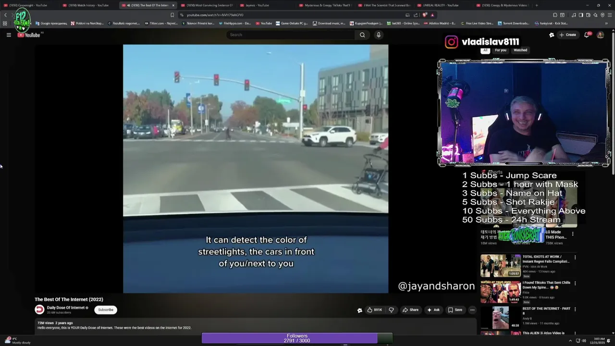Open browser VPN shield icon
Screen dimensions: 615x346
[603, 15]
